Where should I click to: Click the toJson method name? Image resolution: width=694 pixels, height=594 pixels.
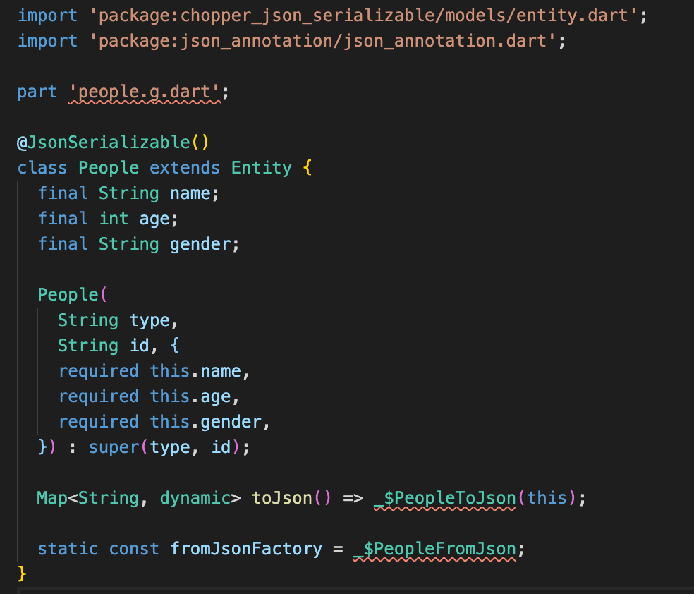[282, 498]
